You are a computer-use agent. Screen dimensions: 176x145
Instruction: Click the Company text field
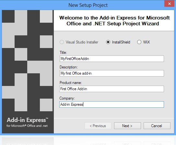tap(112, 104)
